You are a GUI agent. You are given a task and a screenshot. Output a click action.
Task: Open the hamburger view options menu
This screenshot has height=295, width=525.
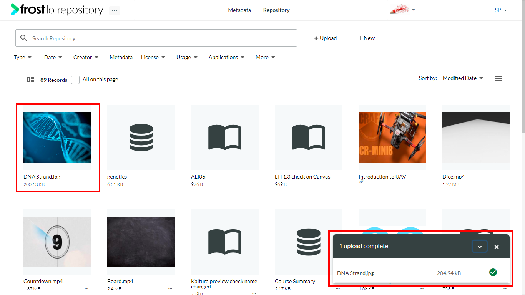[x=498, y=78]
